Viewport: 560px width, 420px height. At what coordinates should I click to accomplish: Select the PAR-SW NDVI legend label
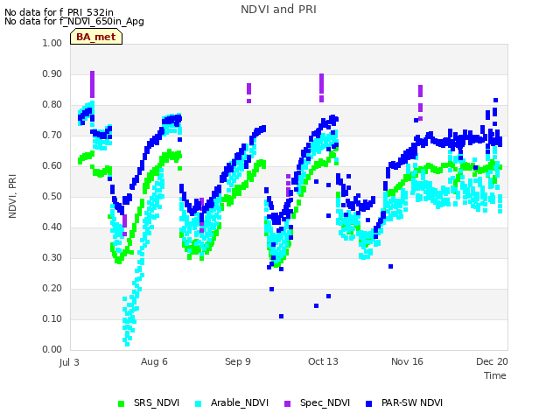point(412,402)
